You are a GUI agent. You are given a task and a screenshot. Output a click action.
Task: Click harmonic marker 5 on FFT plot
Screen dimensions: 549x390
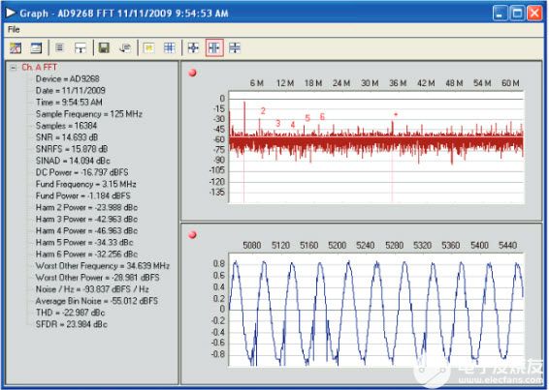click(307, 118)
